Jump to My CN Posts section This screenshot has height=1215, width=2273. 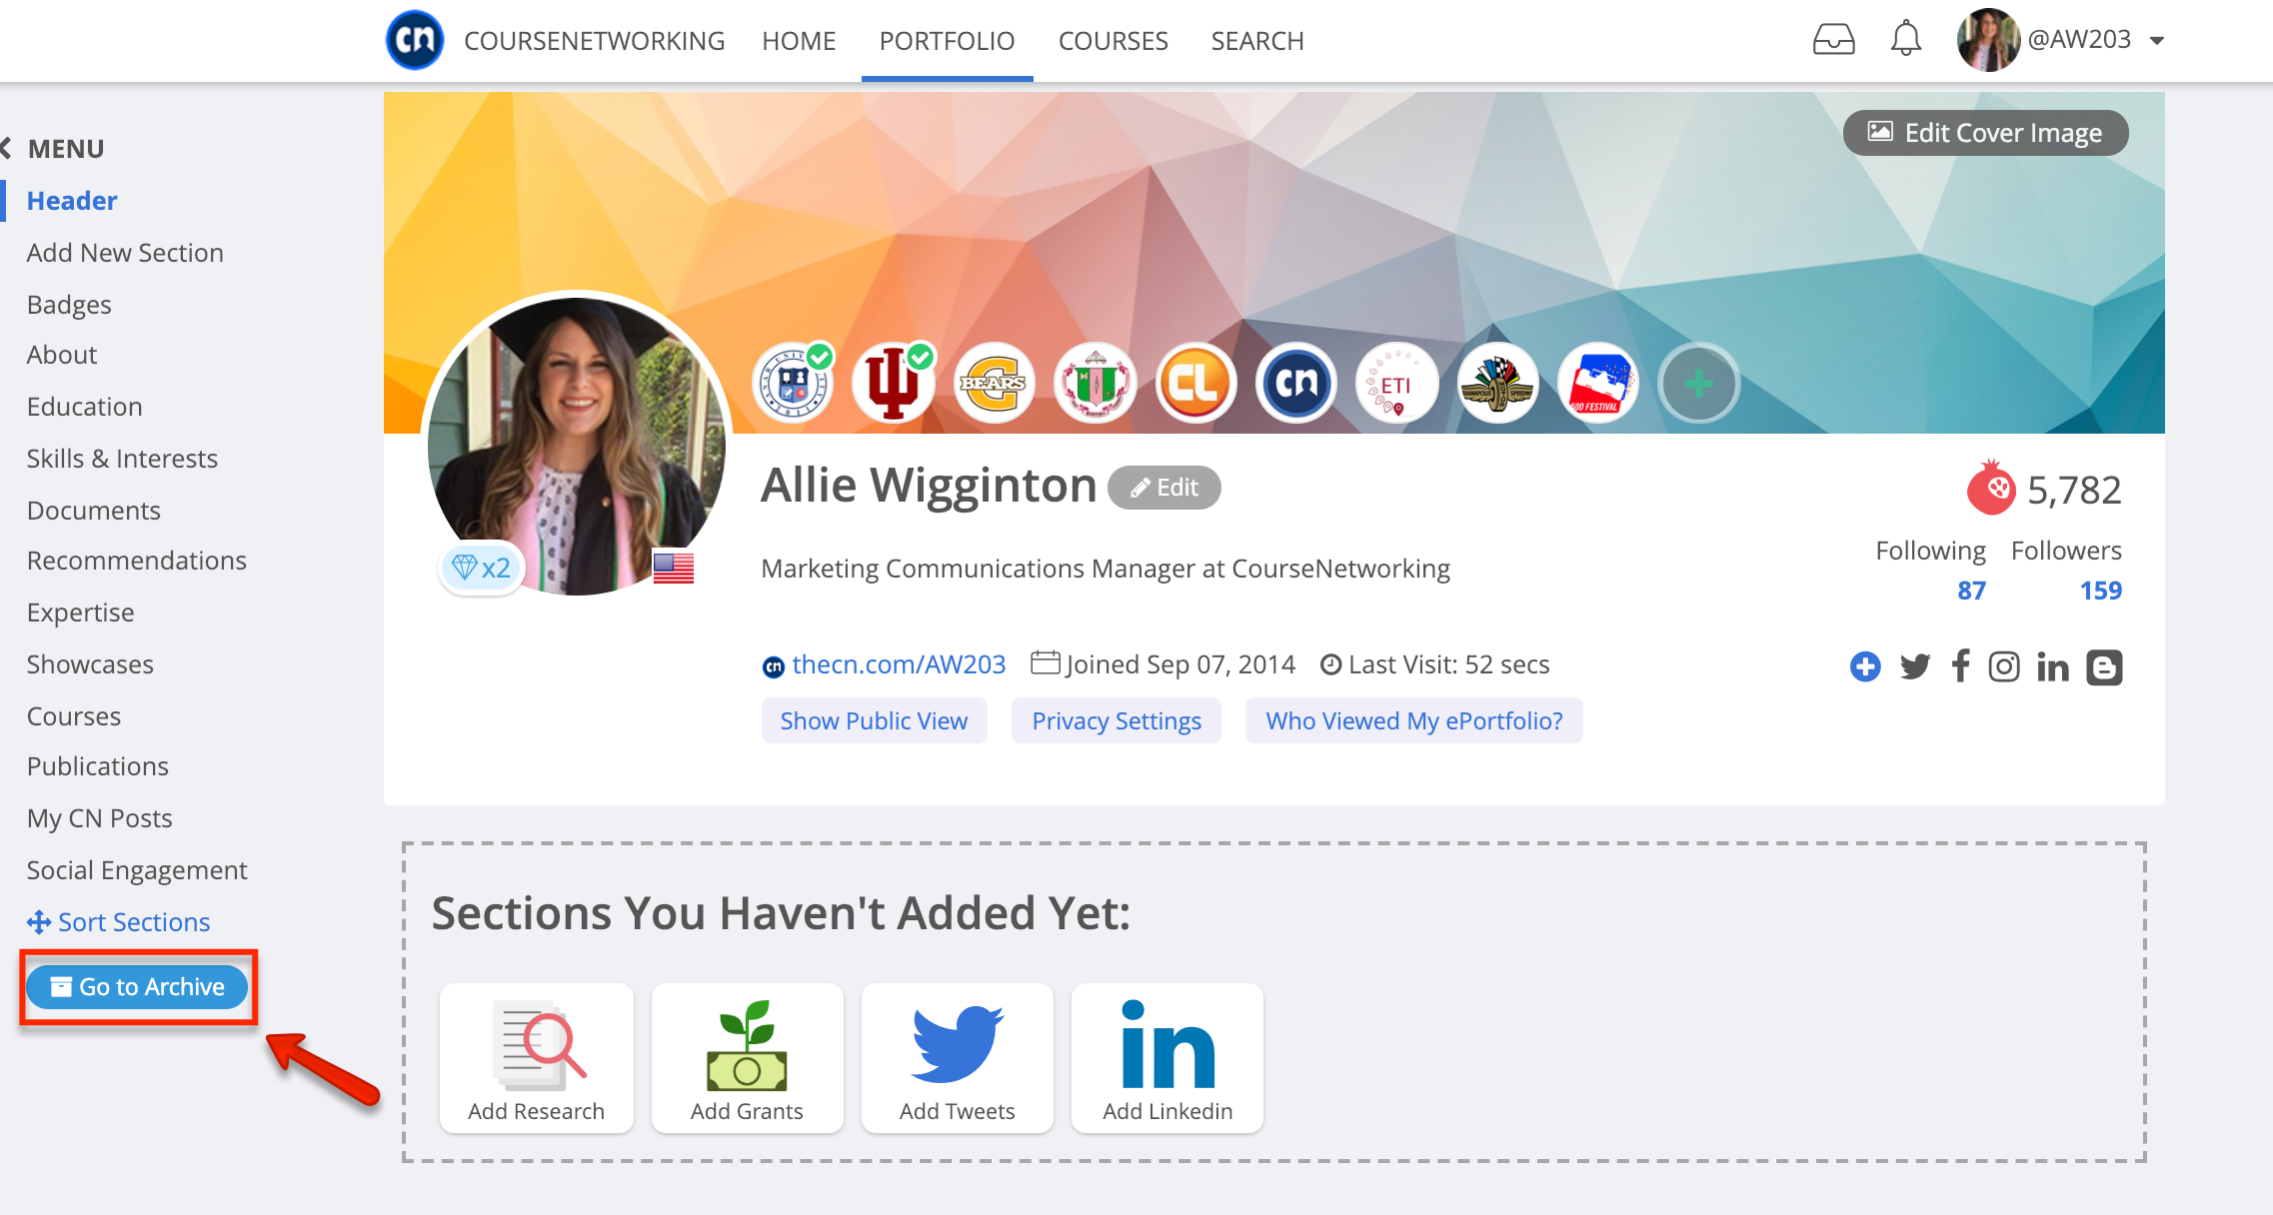[x=99, y=818]
